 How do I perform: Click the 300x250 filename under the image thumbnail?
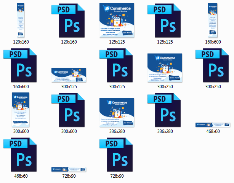(x=165, y=87)
